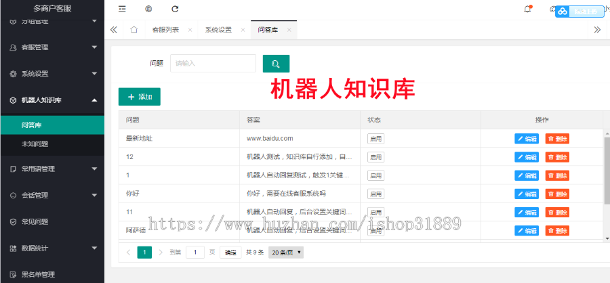610x283 pixels.
Task: Focus the go-to page number input
Action: (195, 253)
